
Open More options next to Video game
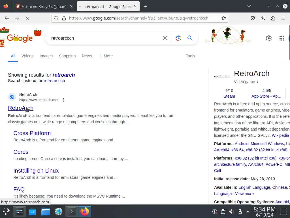point(258,81)
